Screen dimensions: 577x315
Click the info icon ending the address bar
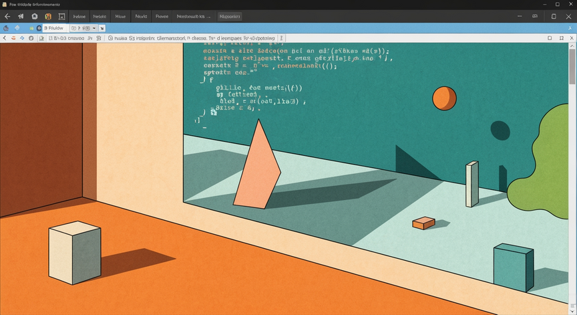pyautogui.click(x=282, y=38)
